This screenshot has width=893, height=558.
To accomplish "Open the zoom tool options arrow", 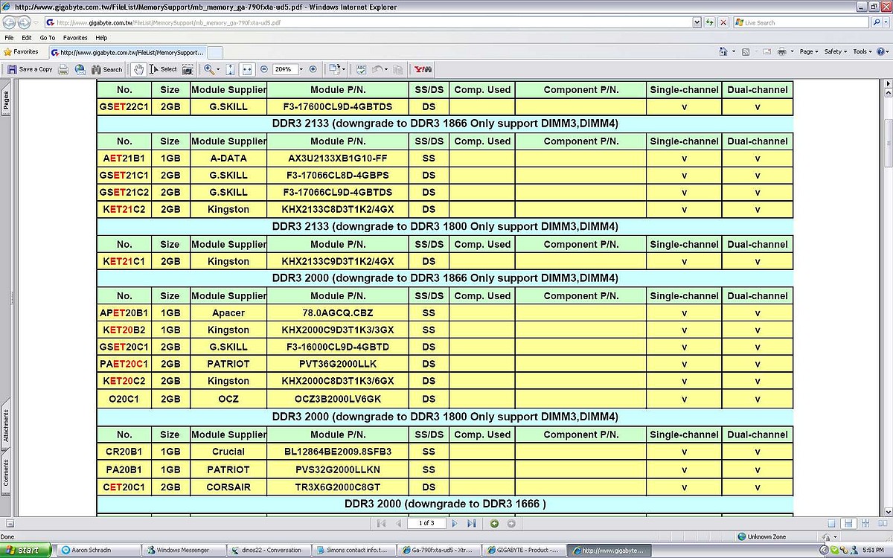I will pyautogui.click(x=219, y=69).
